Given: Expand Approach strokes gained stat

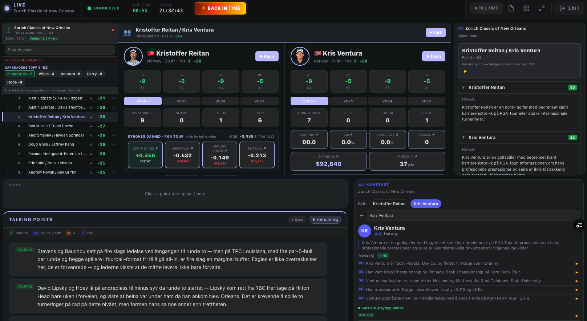Looking at the screenshot, I should [182, 155].
